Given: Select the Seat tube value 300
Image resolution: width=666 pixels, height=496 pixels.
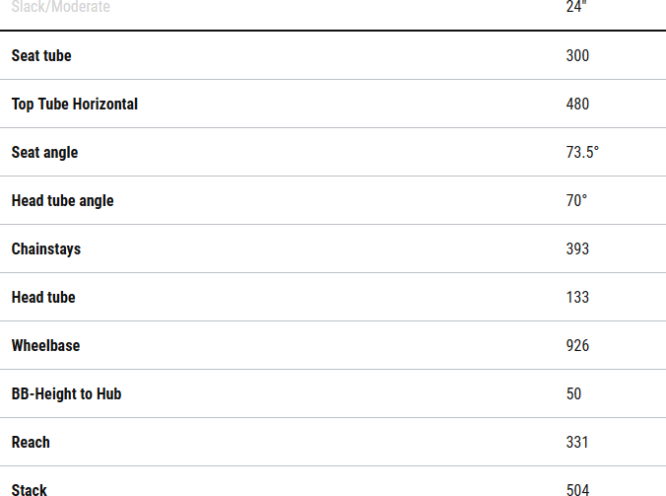Looking at the screenshot, I should (577, 56).
